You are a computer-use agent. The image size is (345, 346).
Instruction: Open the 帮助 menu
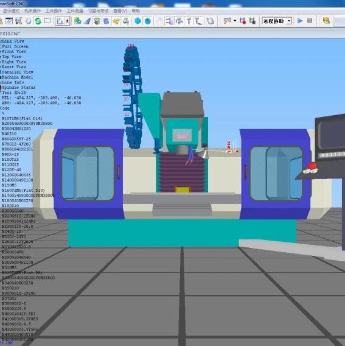(x=136, y=11)
